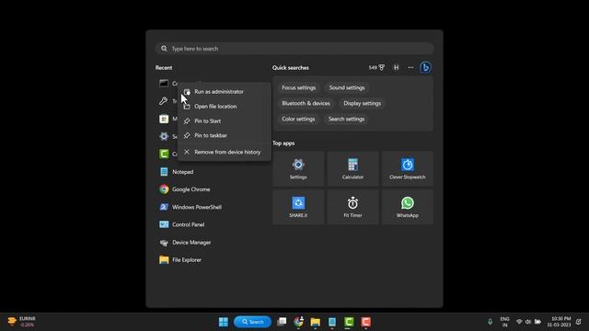
Task: Click the H account avatar
Action: (x=396, y=67)
